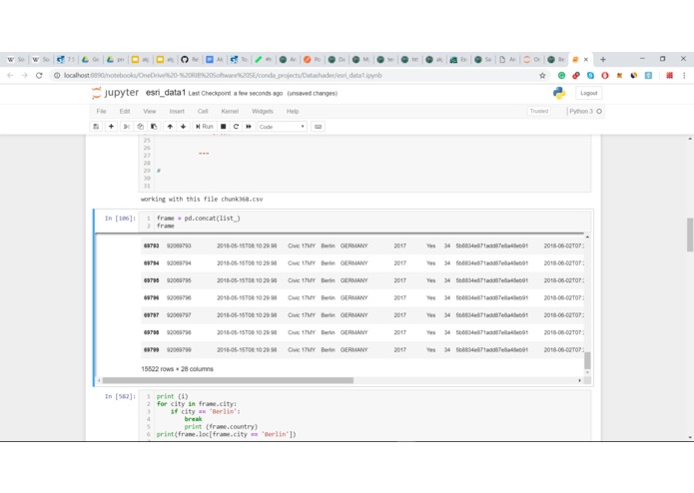Open the Cell menu
Screen dimensions: 694x493
click(203, 111)
